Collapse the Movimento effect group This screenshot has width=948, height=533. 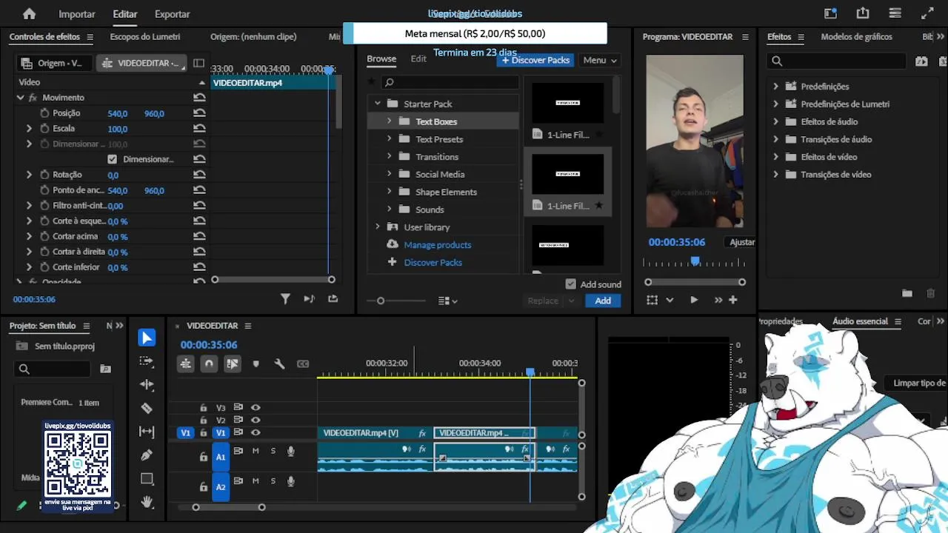(20, 97)
